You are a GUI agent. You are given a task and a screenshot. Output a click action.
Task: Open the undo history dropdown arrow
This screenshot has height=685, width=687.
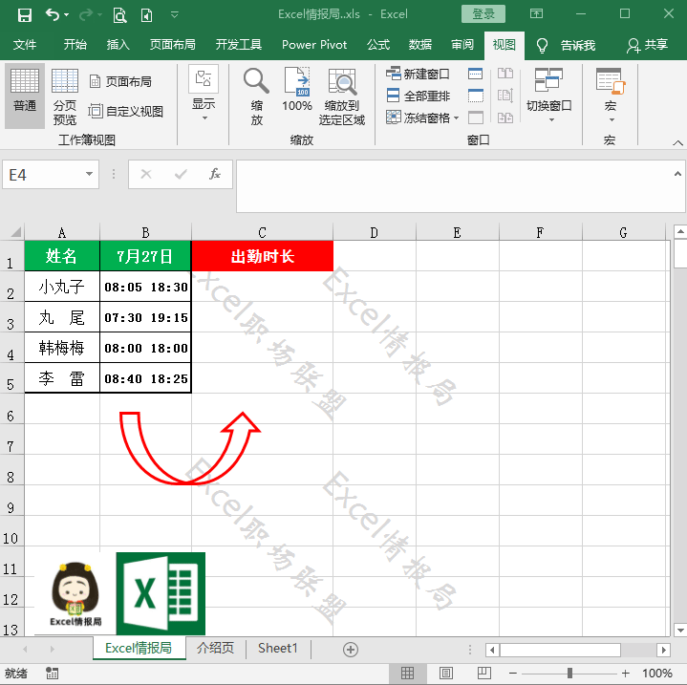[x=67, y=15]
